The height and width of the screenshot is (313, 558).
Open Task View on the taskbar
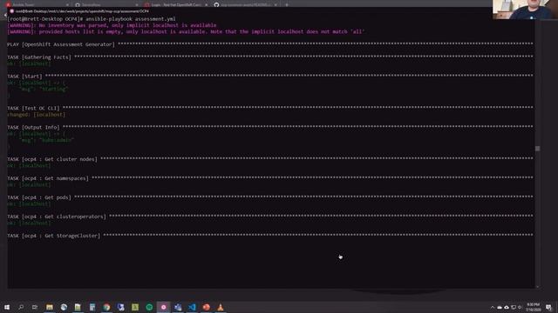point(35,307)
